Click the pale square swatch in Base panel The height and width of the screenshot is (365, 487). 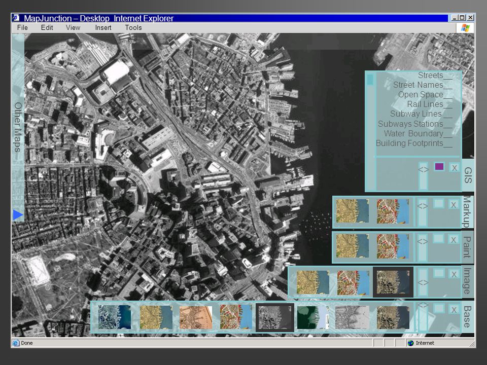pyautogui.click(x=438, y=308)
